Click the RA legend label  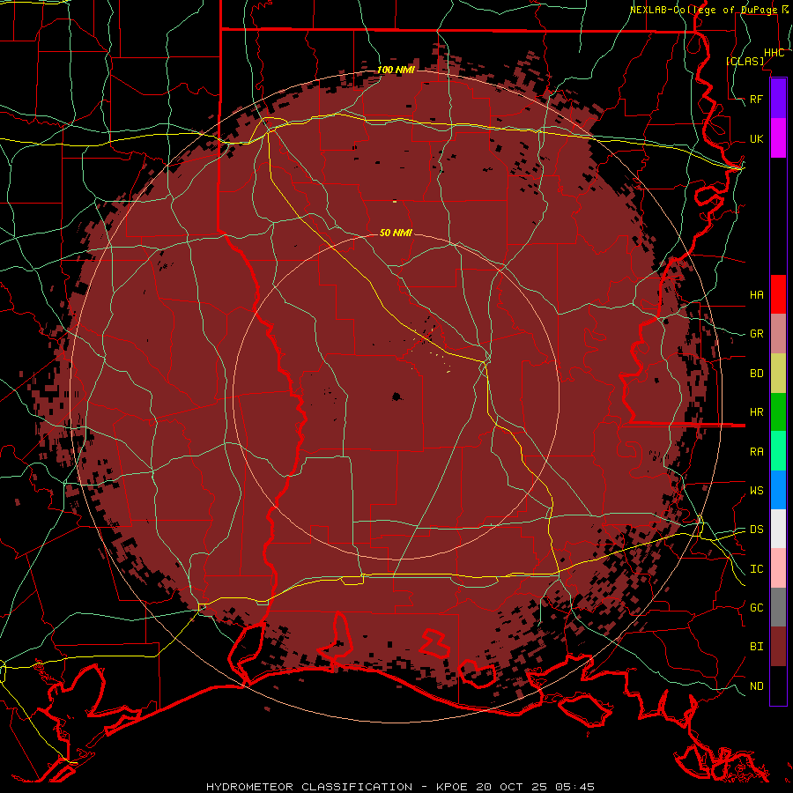point(756,452)
